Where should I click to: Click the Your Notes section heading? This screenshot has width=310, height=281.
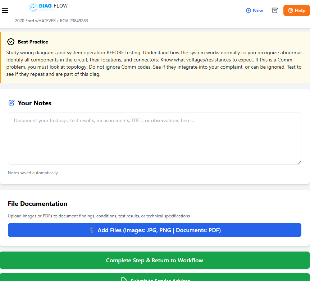coord(35,103)
